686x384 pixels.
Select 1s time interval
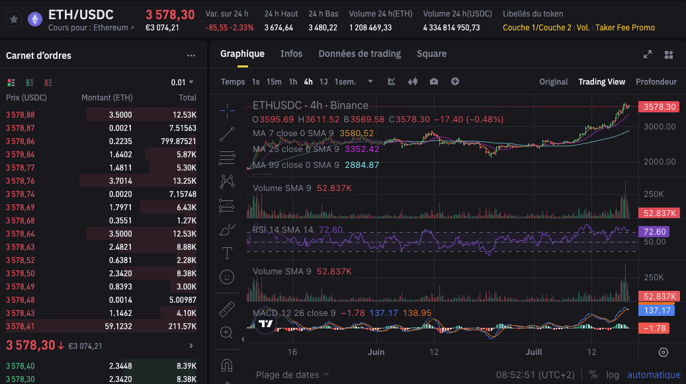255,82
